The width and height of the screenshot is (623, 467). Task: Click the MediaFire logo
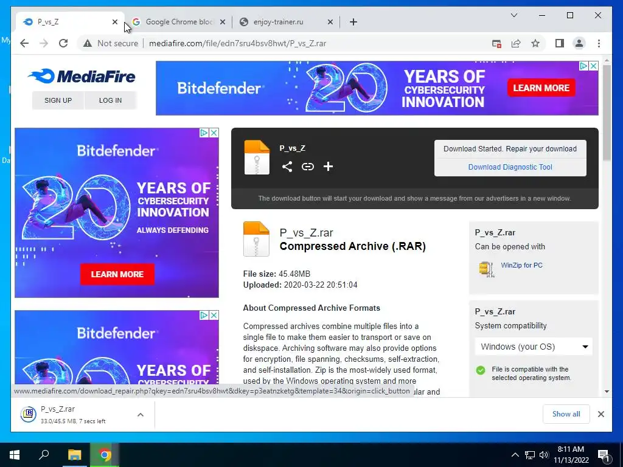(x=82, y=76)
